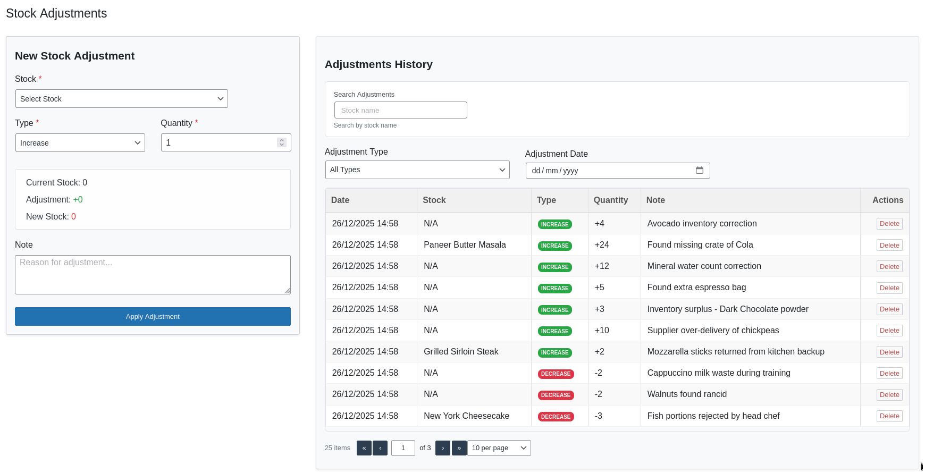Go to first page of adjustments
Viewport: 925px width, 473px height.
pyautogui.click(x=364, y=448)
